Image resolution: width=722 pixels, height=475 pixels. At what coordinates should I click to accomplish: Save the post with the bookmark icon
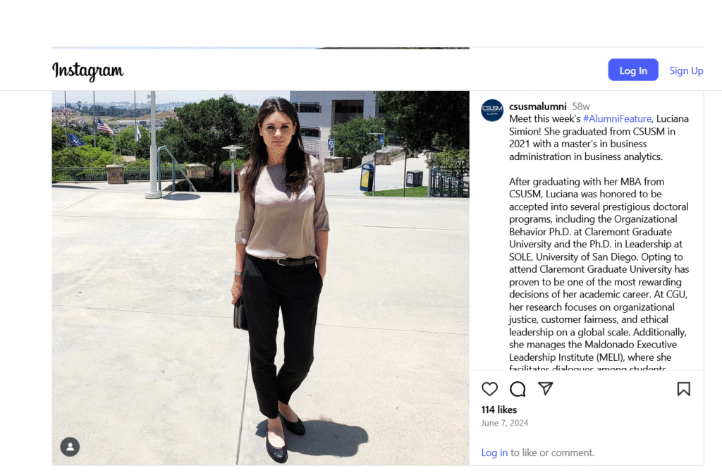684,389
